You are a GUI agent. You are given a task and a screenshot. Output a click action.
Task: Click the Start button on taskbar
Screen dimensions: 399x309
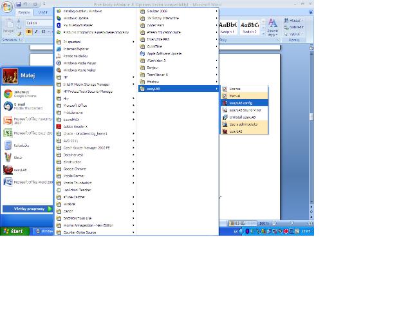pyautogui.click(x=15, y=231)
